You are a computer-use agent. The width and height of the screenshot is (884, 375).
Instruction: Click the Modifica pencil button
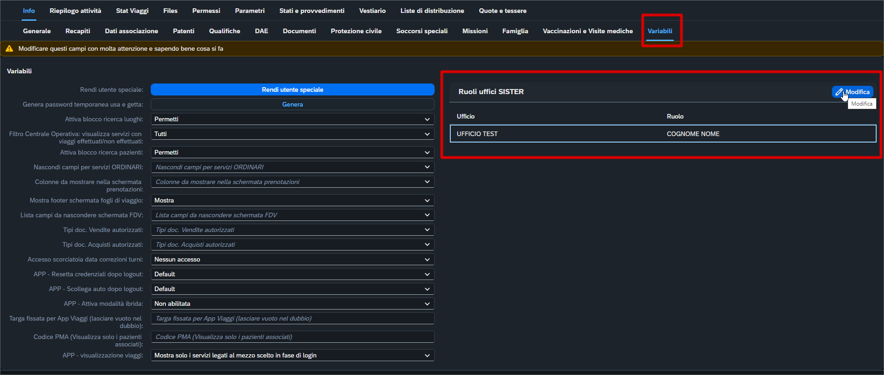pos(852,92)
